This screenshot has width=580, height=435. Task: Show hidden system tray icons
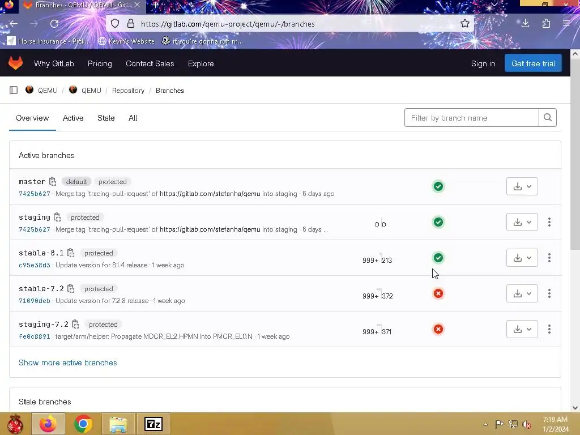click(x=485, y=424)
